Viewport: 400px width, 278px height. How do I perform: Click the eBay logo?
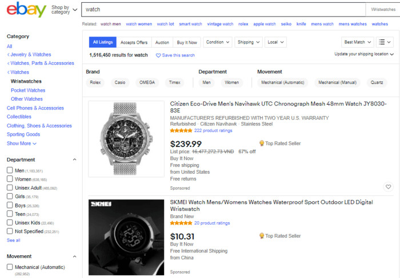coord(26,10)
